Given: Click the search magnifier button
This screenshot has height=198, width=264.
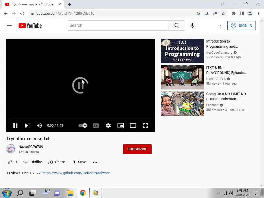Looking at the screenshot, I should (x=177, y=26).
